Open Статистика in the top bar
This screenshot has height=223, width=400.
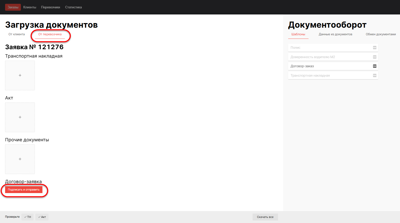(x=73, y=7)
